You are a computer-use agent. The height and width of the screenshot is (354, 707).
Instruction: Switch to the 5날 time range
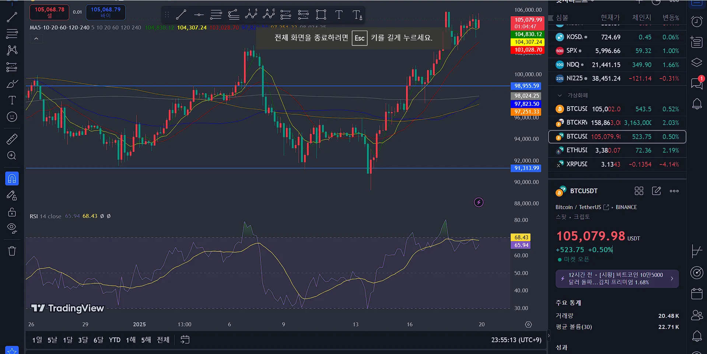pyautogui.click(x=52, y=340)
